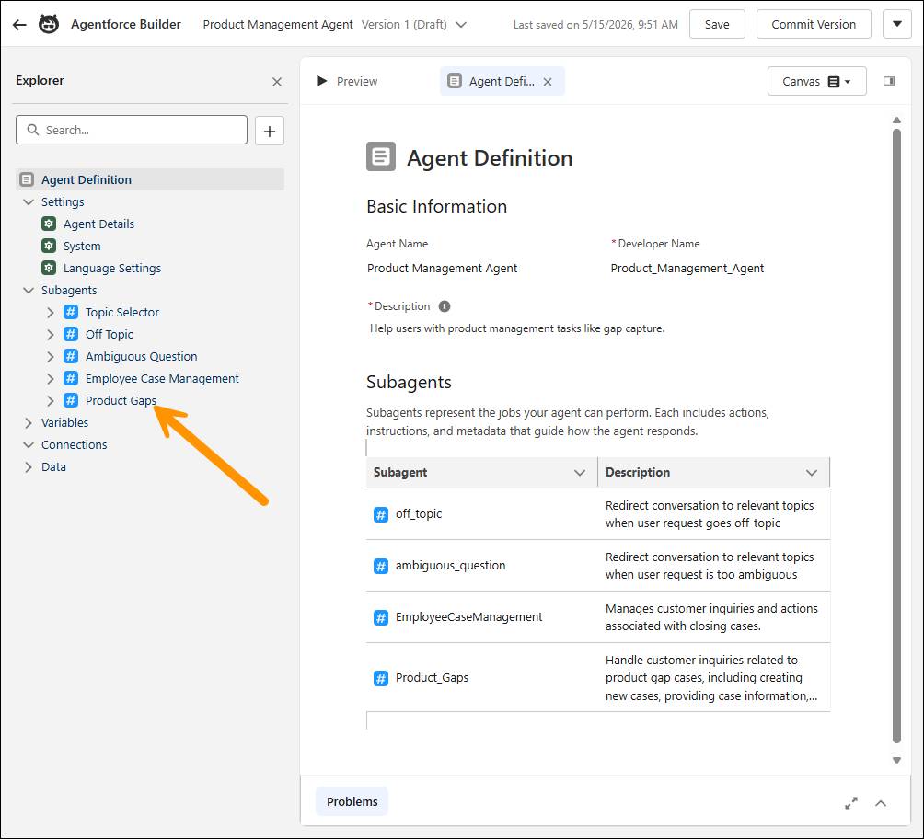Open Agent Details settings item
This screenshot has height=839, width=924.
tap(98, 224)
